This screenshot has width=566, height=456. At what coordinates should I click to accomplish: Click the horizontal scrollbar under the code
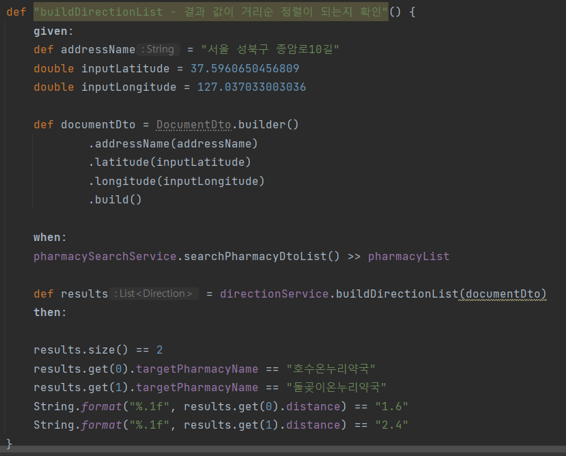tap(283, 449)
